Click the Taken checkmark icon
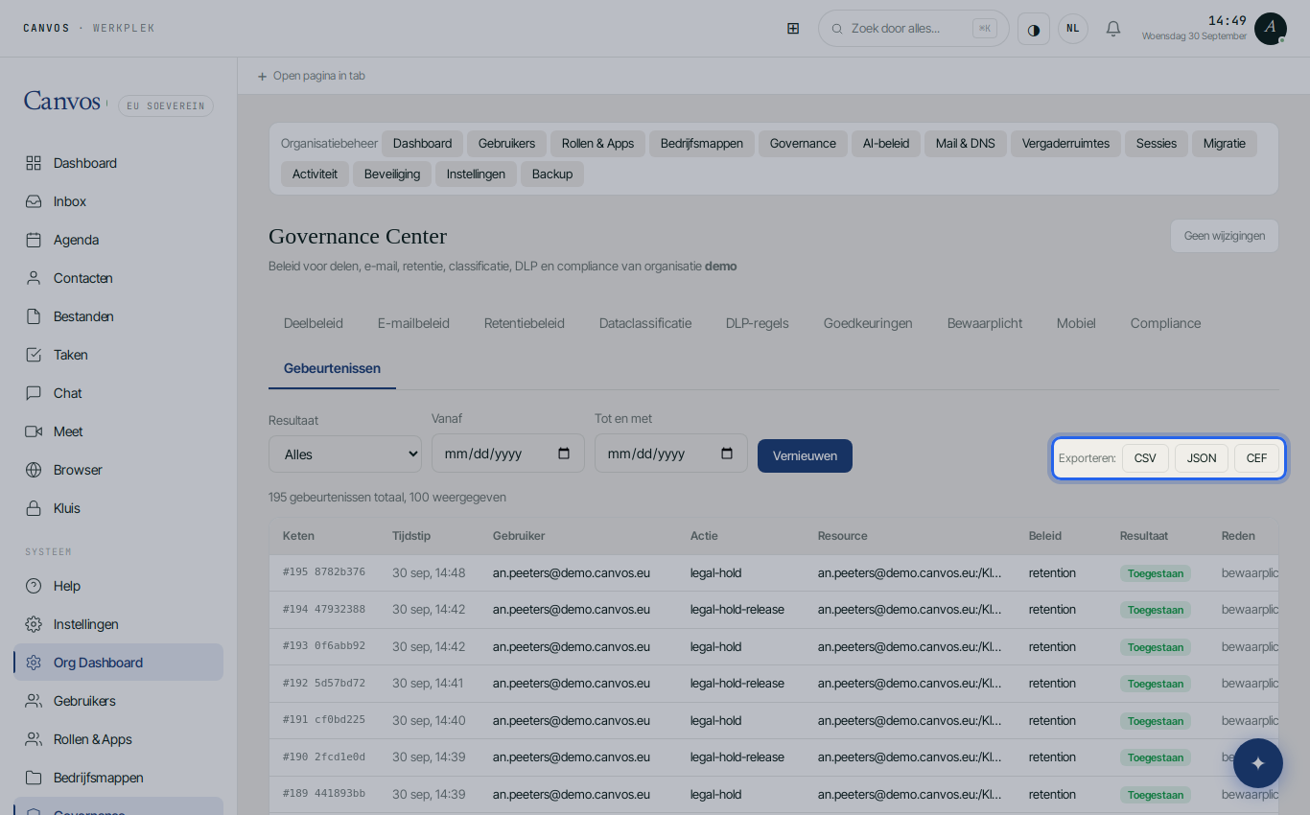The image size is (1310, 815). pos(34,355)
